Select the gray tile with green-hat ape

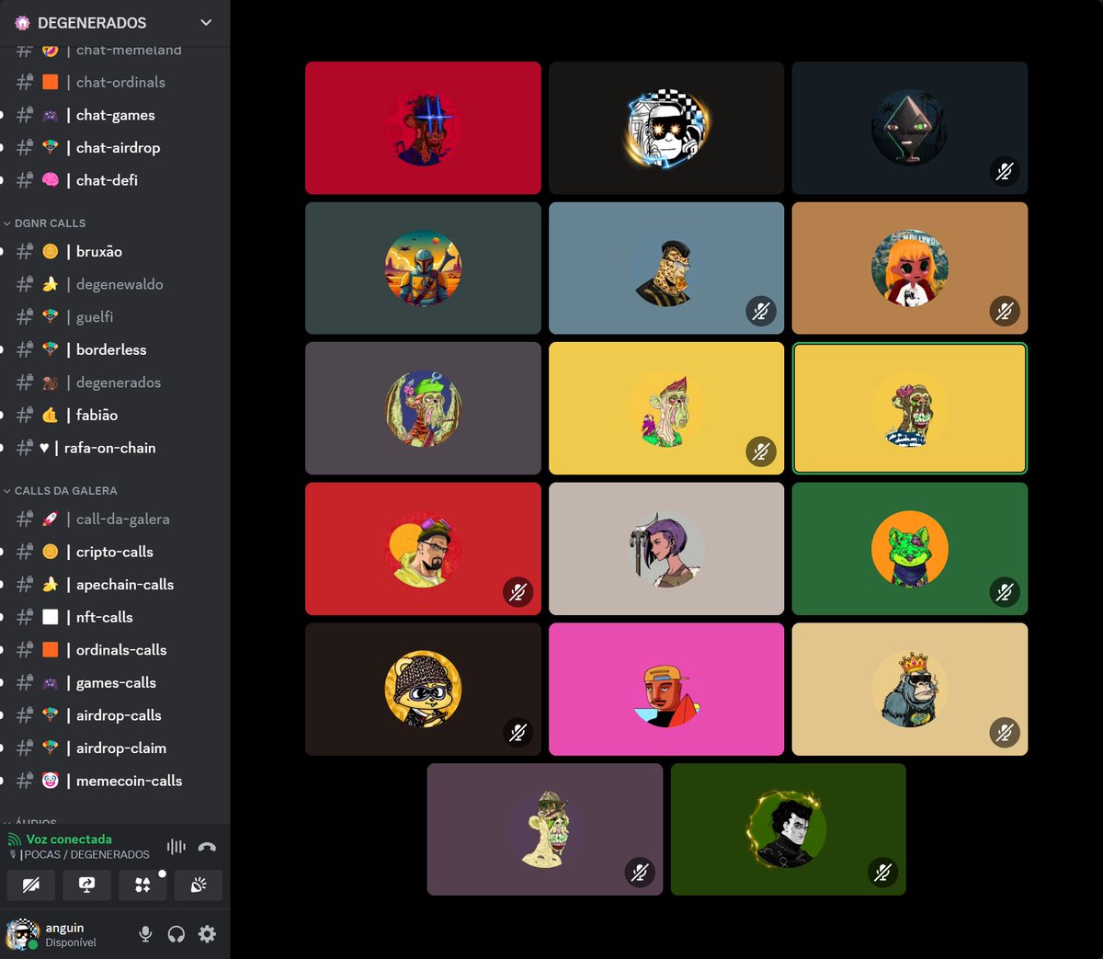[x=423, y=408]
